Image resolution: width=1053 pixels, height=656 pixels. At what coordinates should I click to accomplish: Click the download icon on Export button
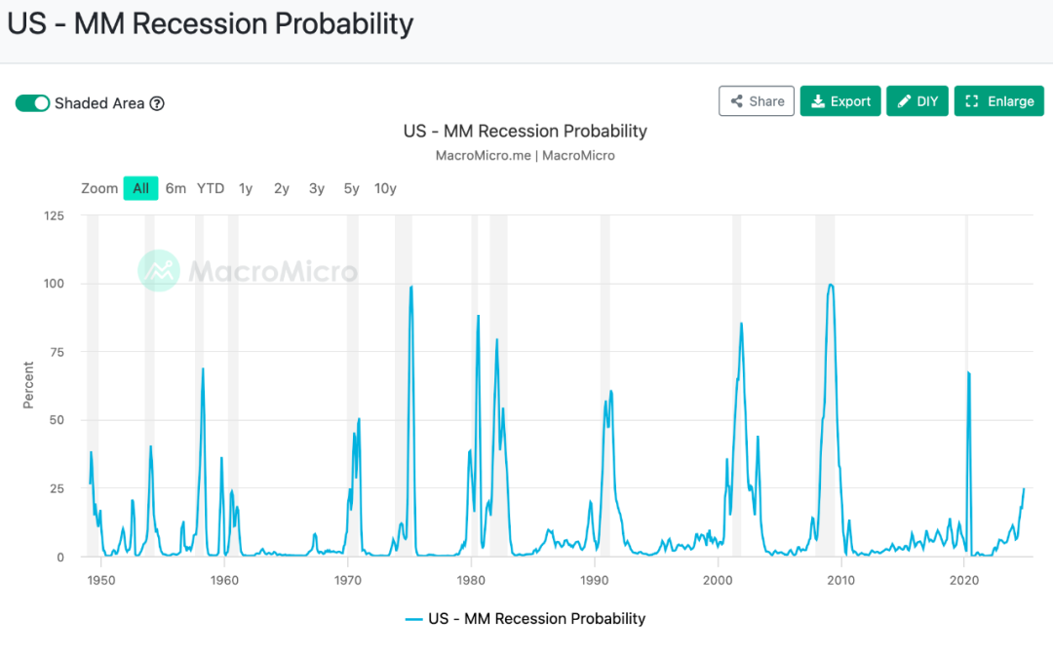[817, 101]
